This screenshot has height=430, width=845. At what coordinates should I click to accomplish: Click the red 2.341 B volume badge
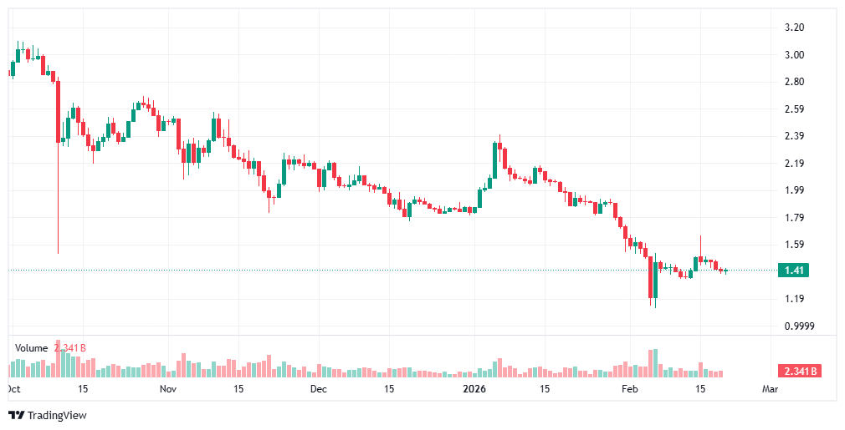(x=799, y=372)
